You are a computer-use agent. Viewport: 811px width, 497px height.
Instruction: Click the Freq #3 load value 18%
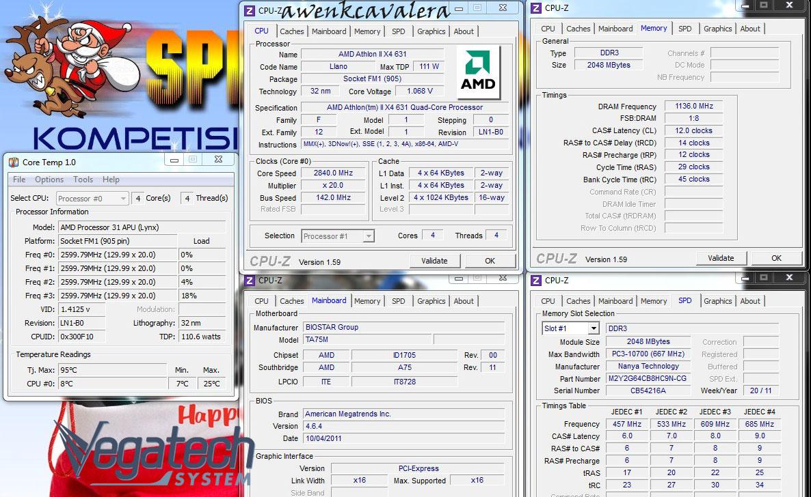click(x=202, y=296)
